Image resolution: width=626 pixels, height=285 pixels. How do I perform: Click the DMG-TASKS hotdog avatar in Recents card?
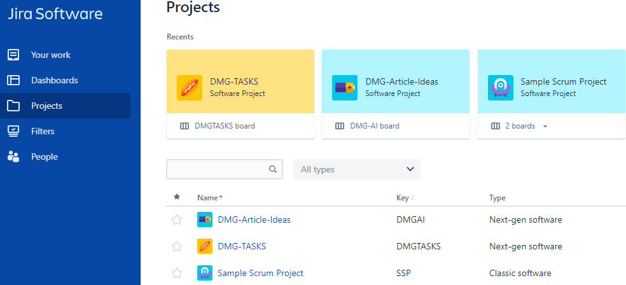[189, 88]
